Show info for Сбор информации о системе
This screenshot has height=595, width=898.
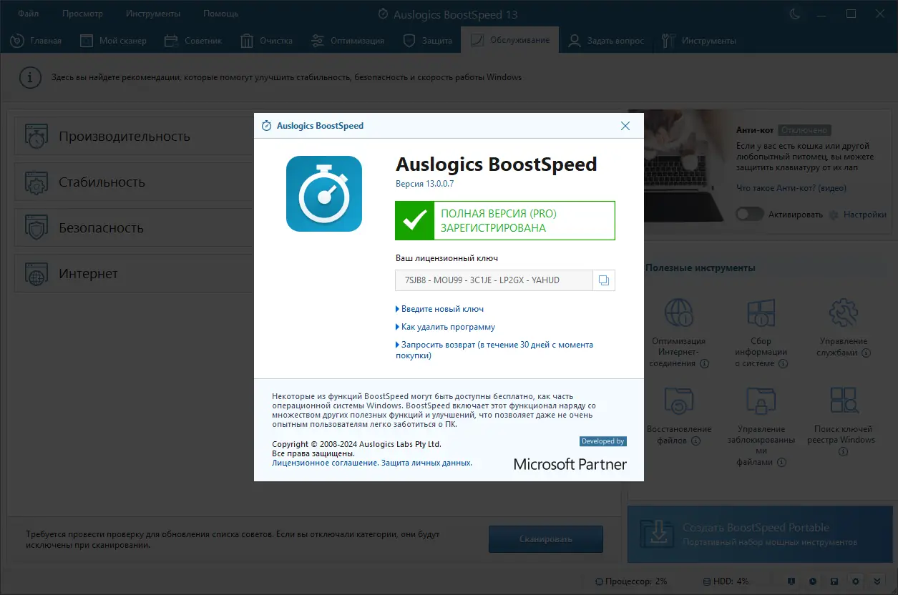click(784, 364)
